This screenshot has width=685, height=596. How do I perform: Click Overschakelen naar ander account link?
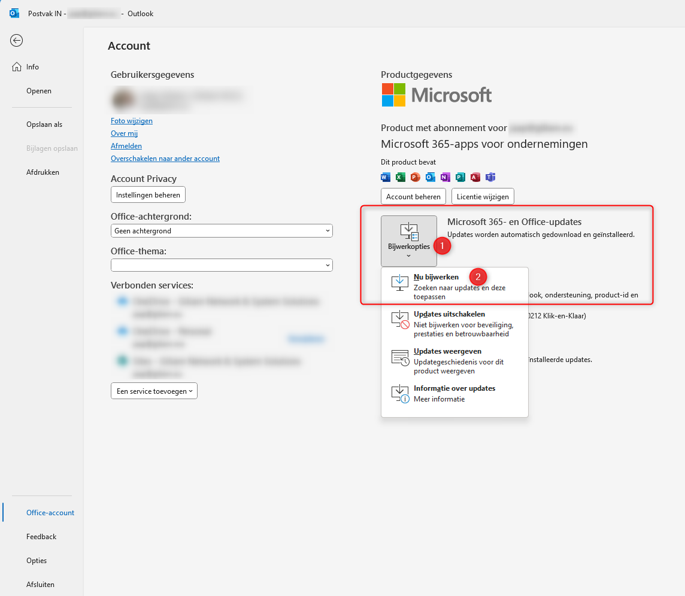(x=165, y=159)
